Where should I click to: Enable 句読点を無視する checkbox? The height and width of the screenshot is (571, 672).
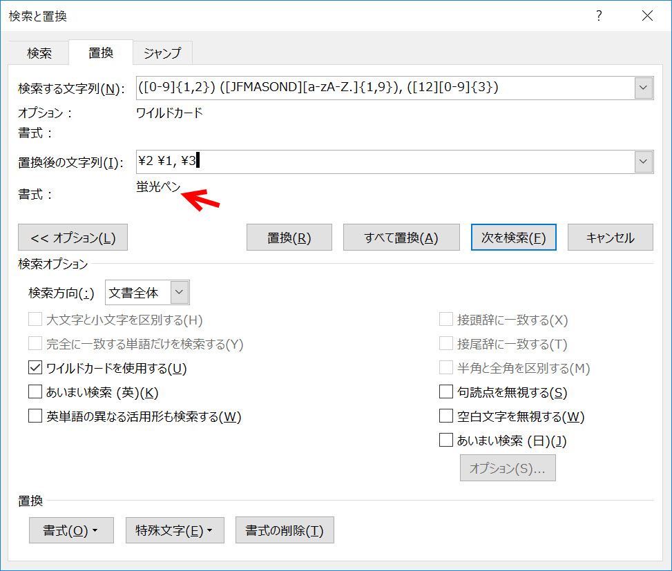coord(446,393)
